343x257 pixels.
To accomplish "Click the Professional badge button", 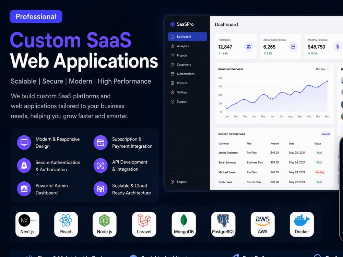I will pyautogui.click(x=36, y=16).
